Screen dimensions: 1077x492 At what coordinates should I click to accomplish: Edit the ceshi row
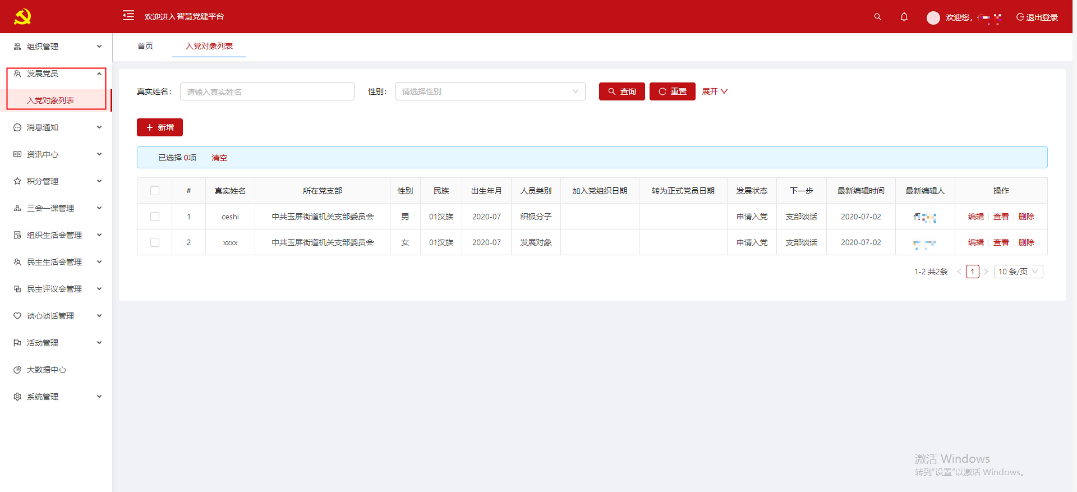pos(976,217)
